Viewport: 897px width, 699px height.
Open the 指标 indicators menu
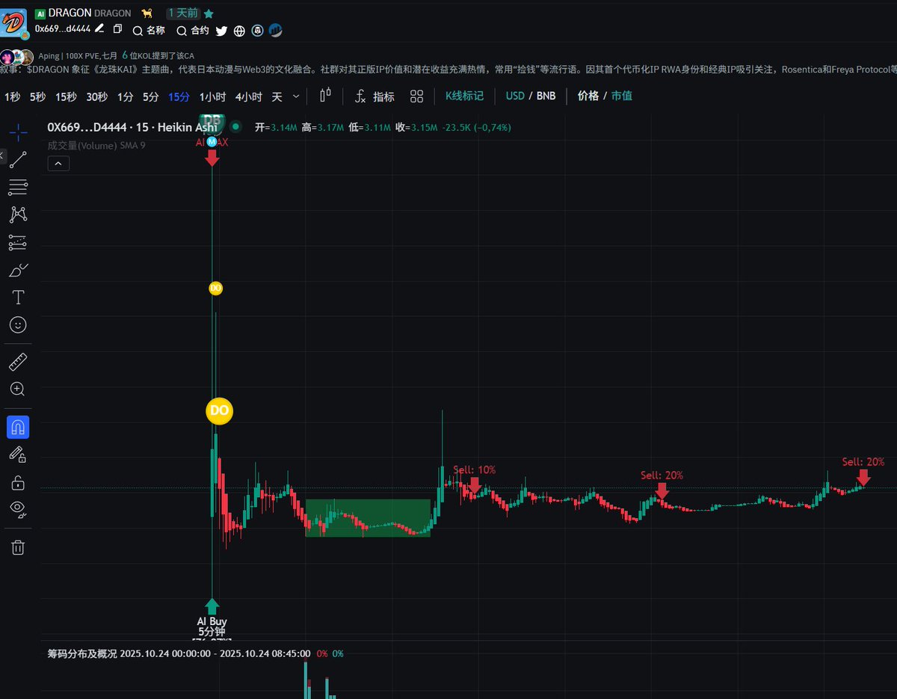(x=374, y=96)
